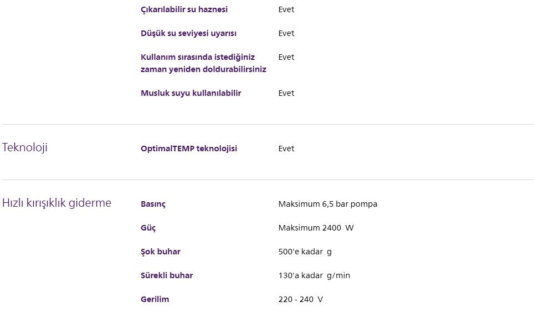
Task: Click the 'Şok buhar' spec label
Action: [x=160, y=252]
